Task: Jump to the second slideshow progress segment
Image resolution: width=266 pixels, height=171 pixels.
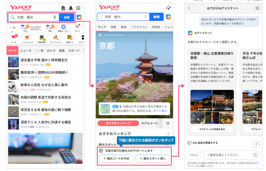Action: [137, 35]
